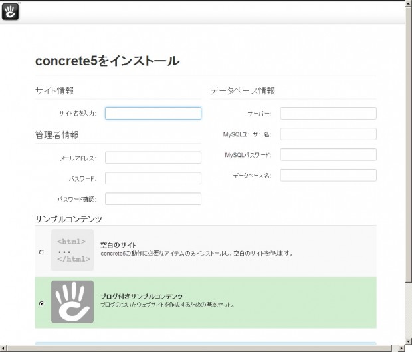Screen dimensions: 412x352
Task: Click the vertical scrollbar thumb
Action: 409,144
